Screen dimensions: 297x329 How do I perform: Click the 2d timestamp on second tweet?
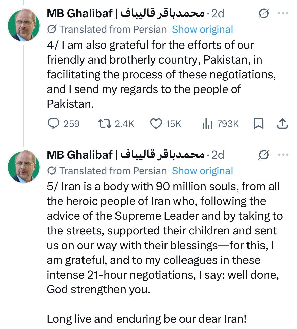[218, 155]
